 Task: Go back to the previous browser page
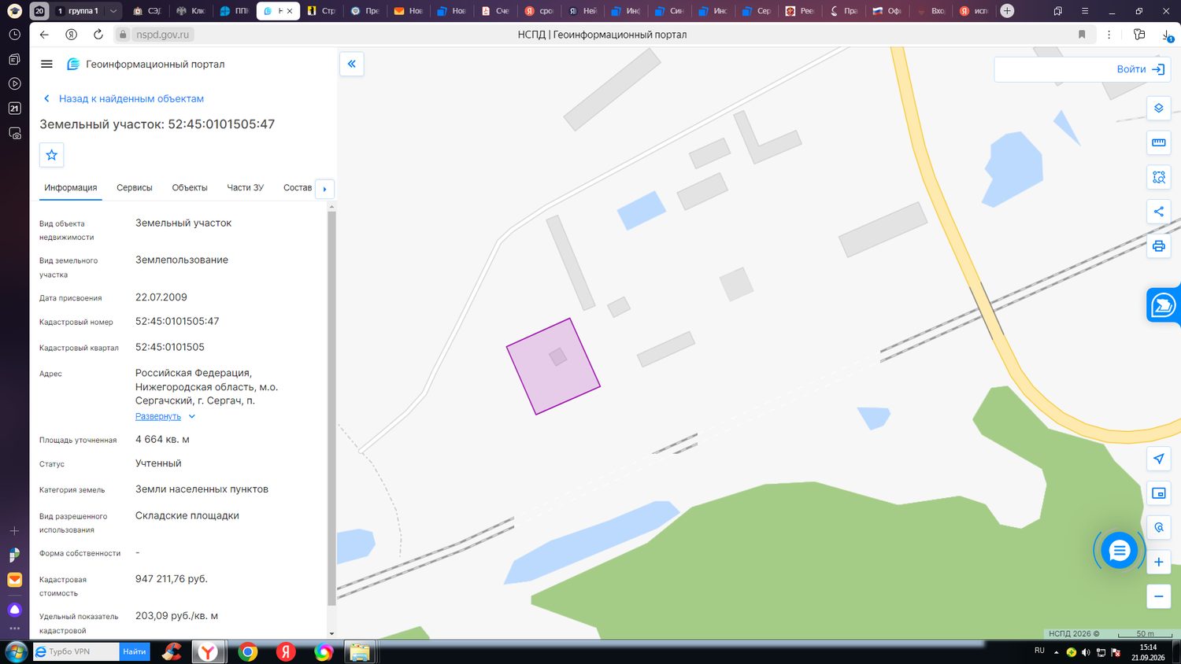[x=44, y=35]
